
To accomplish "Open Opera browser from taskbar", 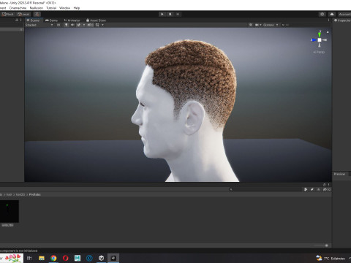I will (x=65, y=258).
